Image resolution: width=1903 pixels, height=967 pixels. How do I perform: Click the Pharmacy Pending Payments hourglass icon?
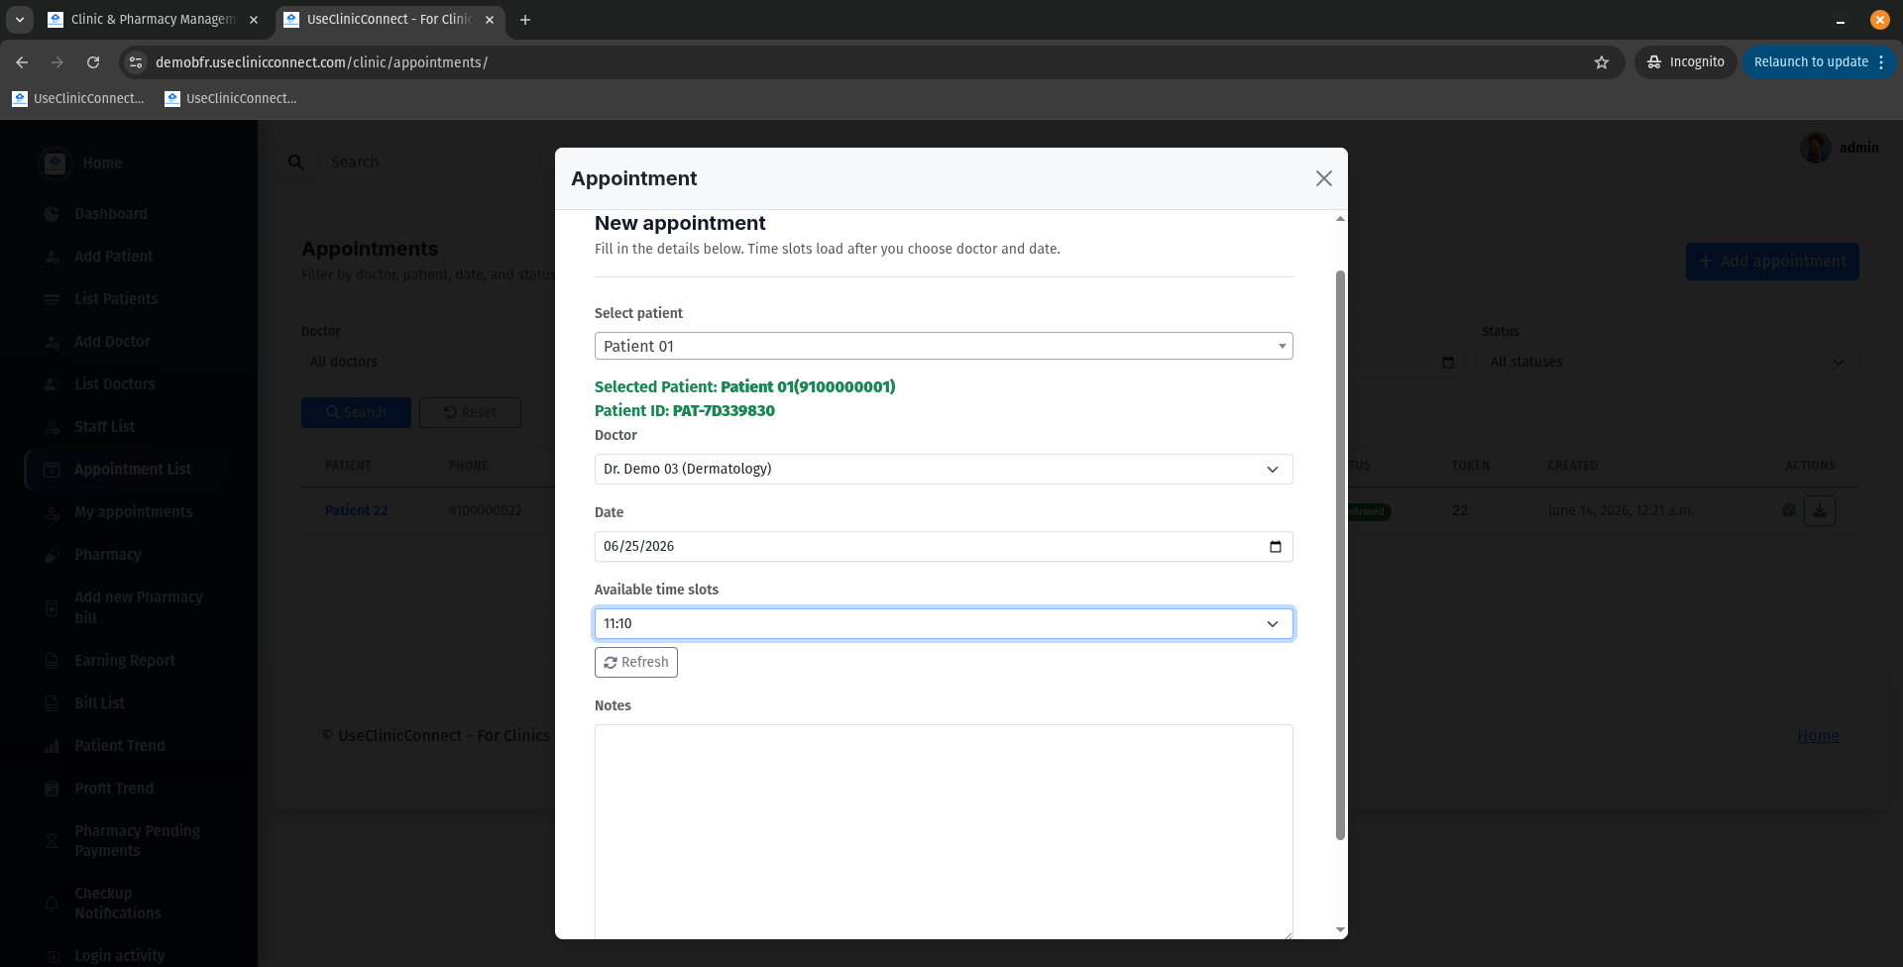[x=52, y=841]
